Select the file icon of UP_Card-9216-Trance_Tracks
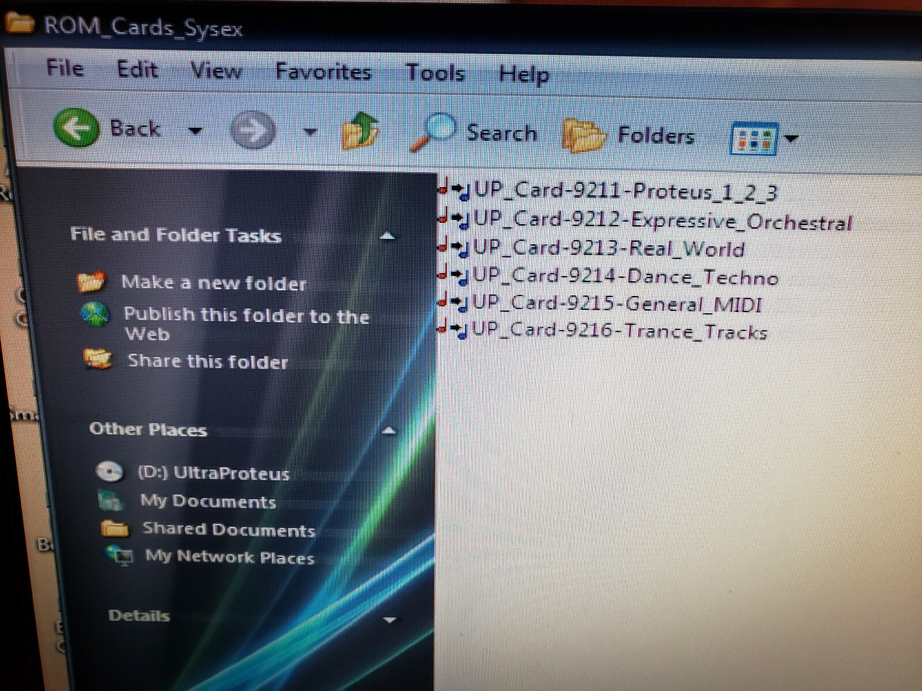Viewport: 922px width, 691px height. (x=452, y=329)
